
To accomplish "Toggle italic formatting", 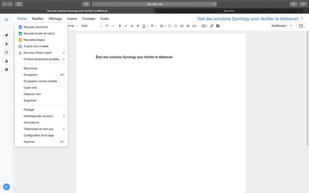I will (x=126, y=26).
